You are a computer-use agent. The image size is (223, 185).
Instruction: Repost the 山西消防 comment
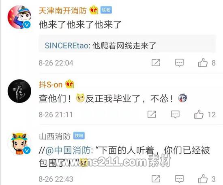point(156,178)
